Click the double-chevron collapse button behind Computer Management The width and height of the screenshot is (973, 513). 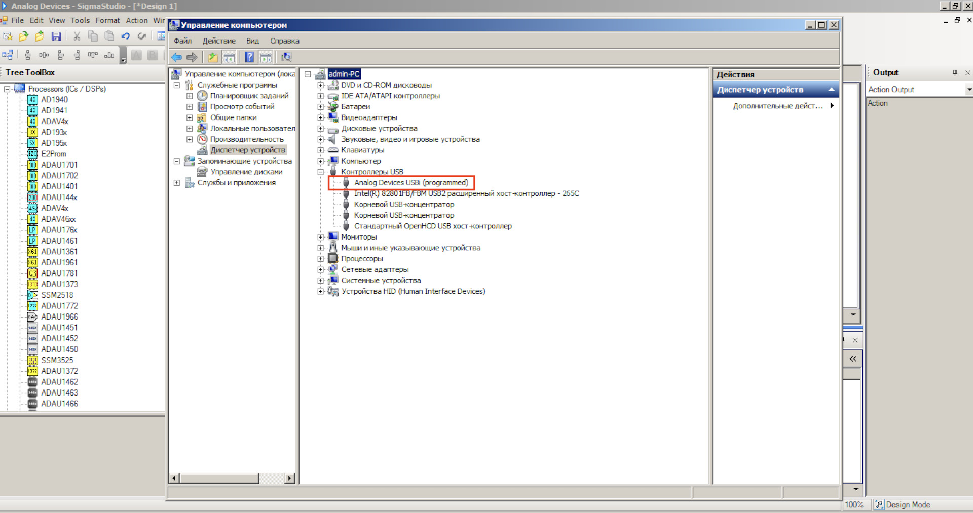(x=853, y=359)
